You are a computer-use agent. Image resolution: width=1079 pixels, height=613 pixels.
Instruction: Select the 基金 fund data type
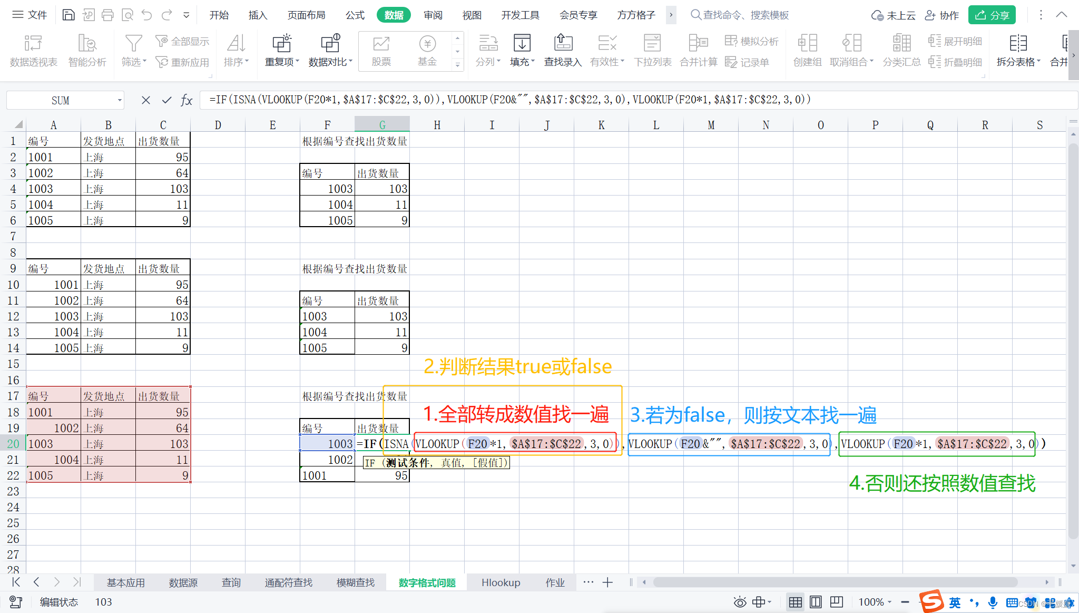point(427,51)
